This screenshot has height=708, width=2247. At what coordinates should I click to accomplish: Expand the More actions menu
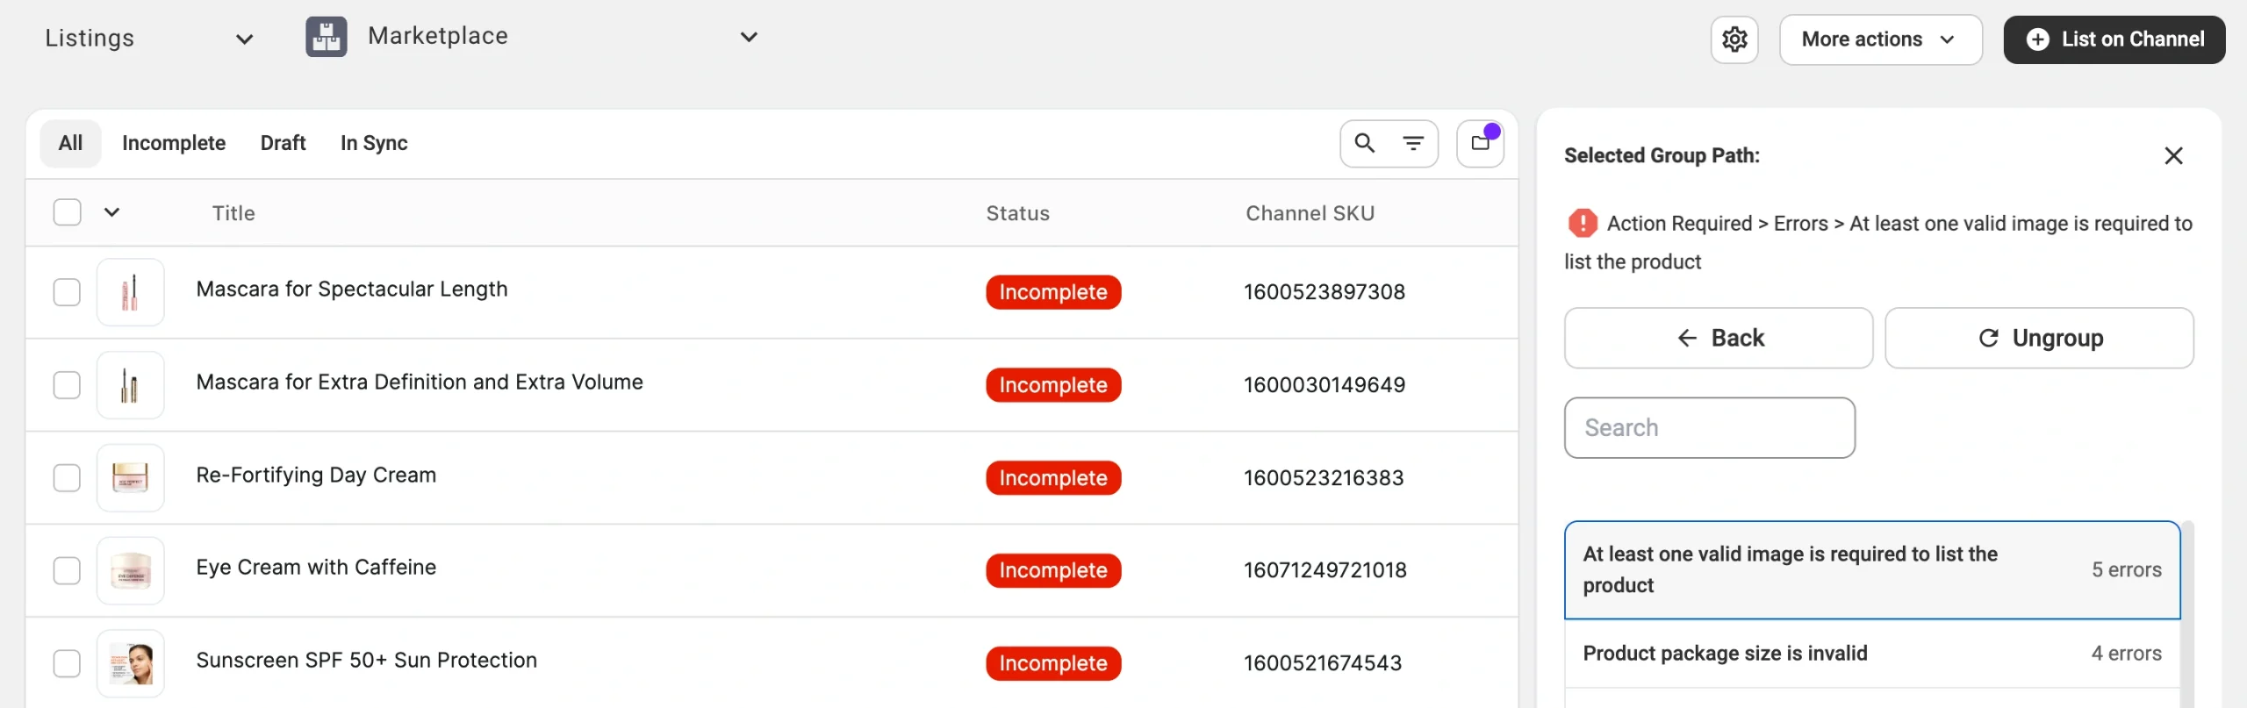pyautogui.click(x=1879, y=39)
